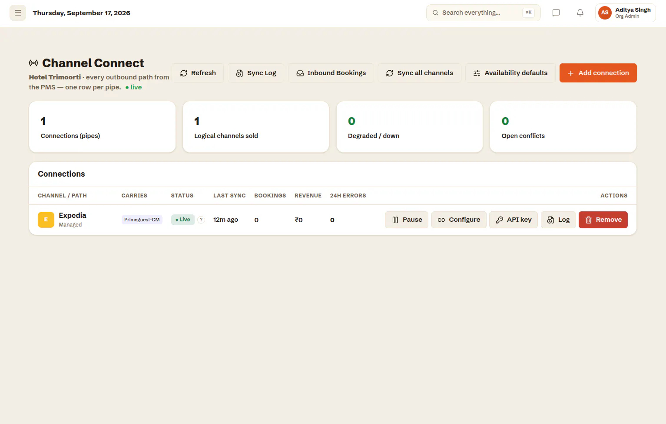Open the Aditya Singh account menu
The height and width of the screenshot is (424, 666).
coord(626,13)
